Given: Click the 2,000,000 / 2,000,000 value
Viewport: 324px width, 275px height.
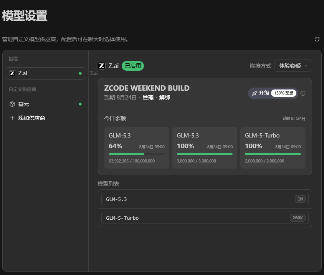Looking at the screenshot, I should (264, 161).
